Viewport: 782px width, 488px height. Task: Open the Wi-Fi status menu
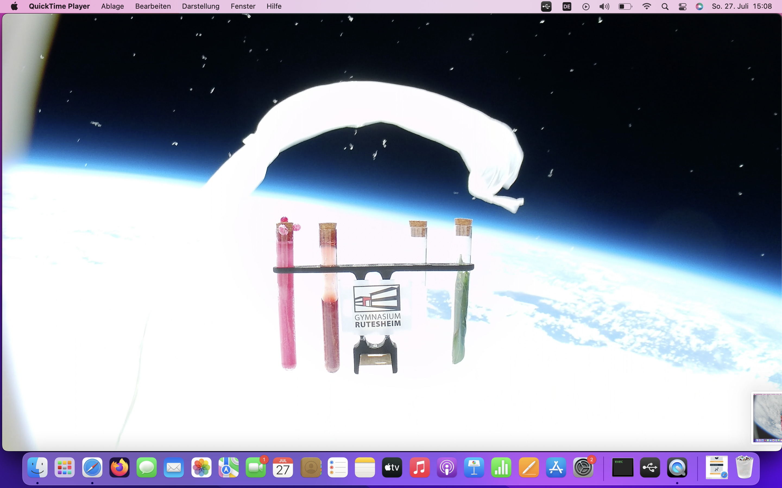646,7
